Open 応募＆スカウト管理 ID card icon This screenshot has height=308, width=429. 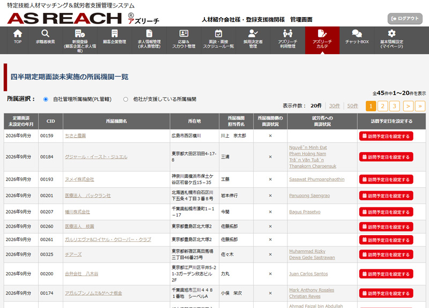183,33
